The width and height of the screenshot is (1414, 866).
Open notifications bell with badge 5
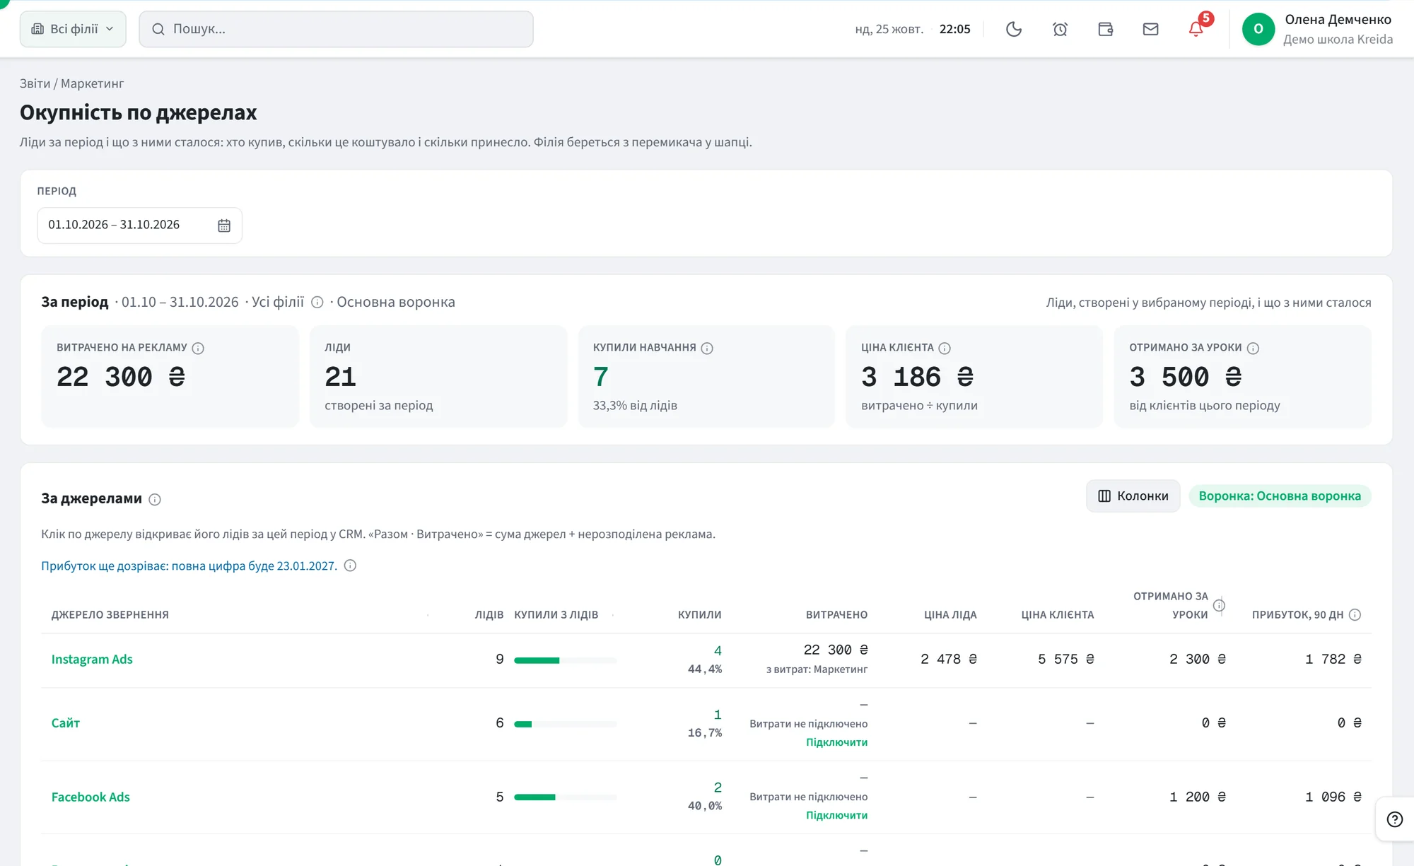1196,29
